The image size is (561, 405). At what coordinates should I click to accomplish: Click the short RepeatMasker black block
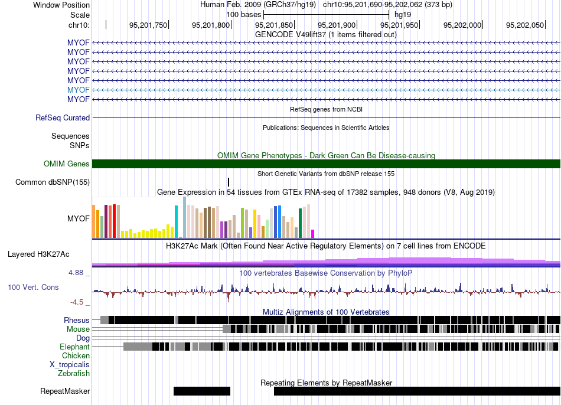click(202, 391)
